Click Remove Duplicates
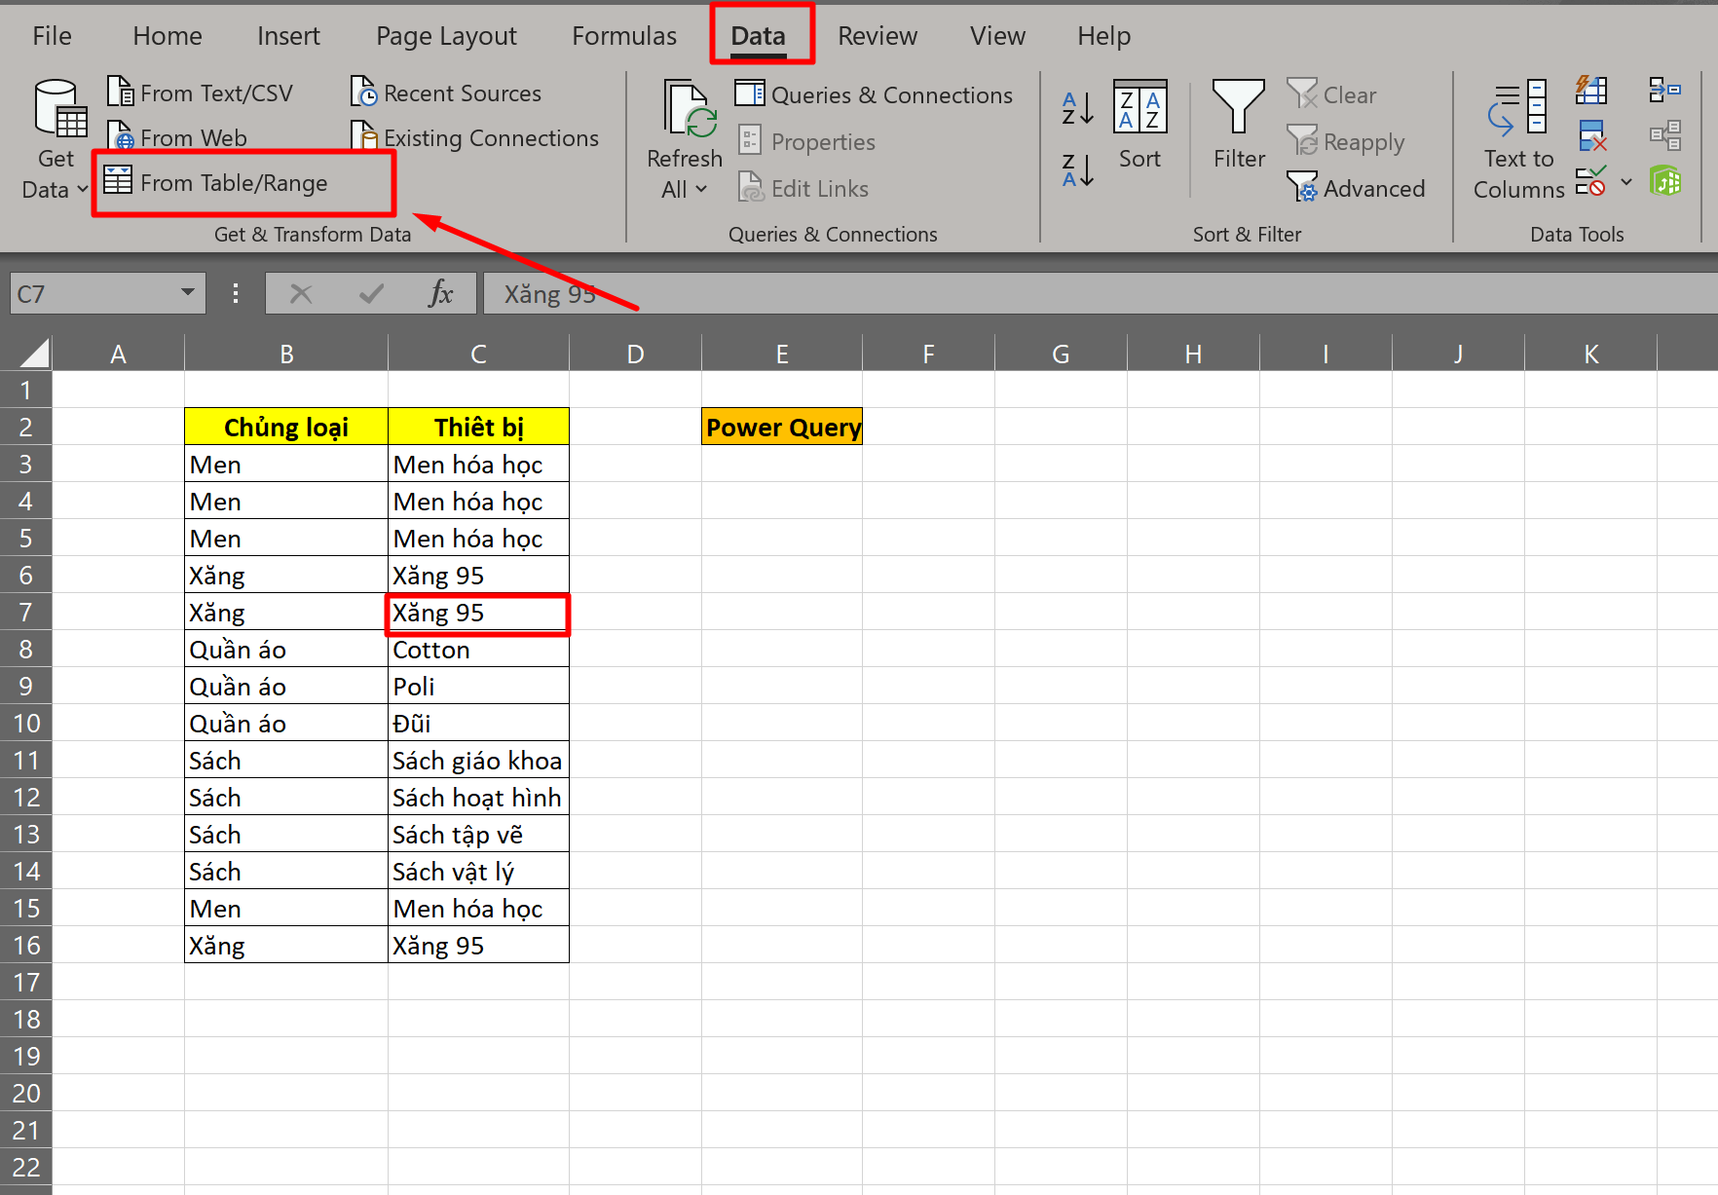 (x=1591, y=135)
